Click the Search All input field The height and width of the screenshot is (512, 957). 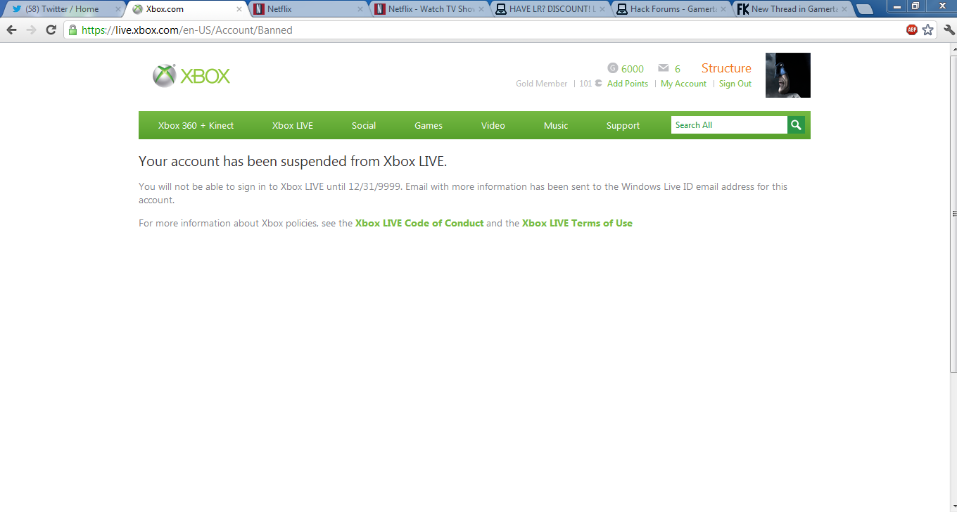729,125
